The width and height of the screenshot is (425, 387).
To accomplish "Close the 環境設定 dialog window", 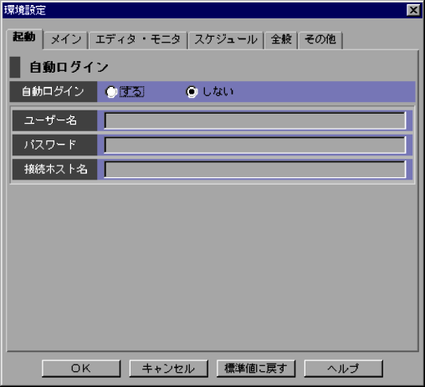I will (413, 10).
